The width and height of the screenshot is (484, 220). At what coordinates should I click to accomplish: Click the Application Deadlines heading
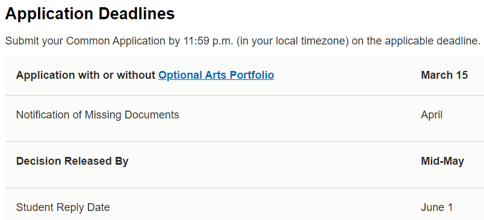90,14
